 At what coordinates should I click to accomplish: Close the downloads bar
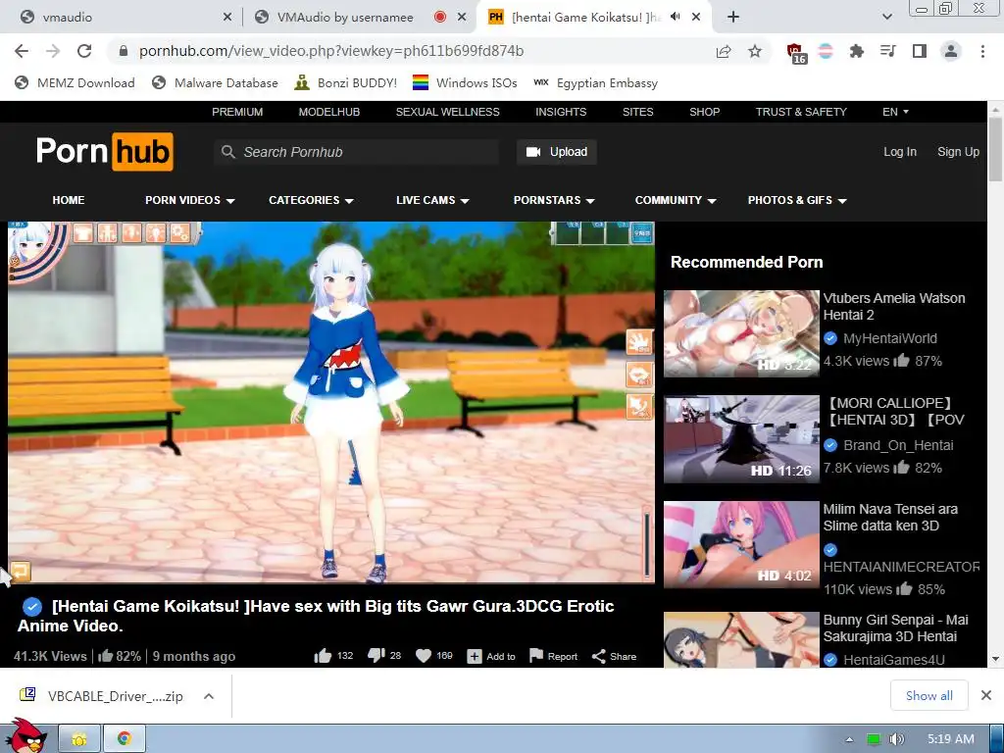(x=986, y=695)
